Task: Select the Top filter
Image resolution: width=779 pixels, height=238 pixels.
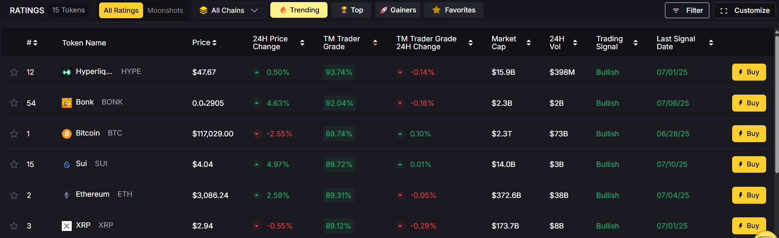Action: click(x=352, y=10)
